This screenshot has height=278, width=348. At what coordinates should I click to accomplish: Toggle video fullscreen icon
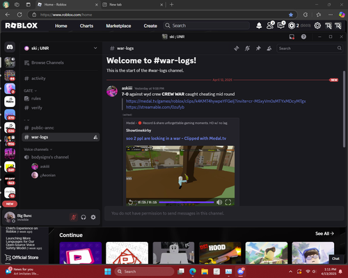[x=228, y=202]
